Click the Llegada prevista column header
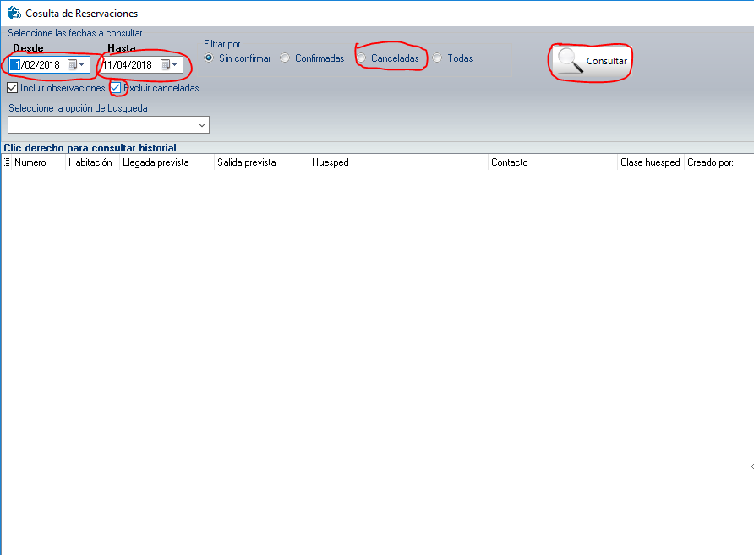This screenshot has width=754, height=555. tap(156, 162)
